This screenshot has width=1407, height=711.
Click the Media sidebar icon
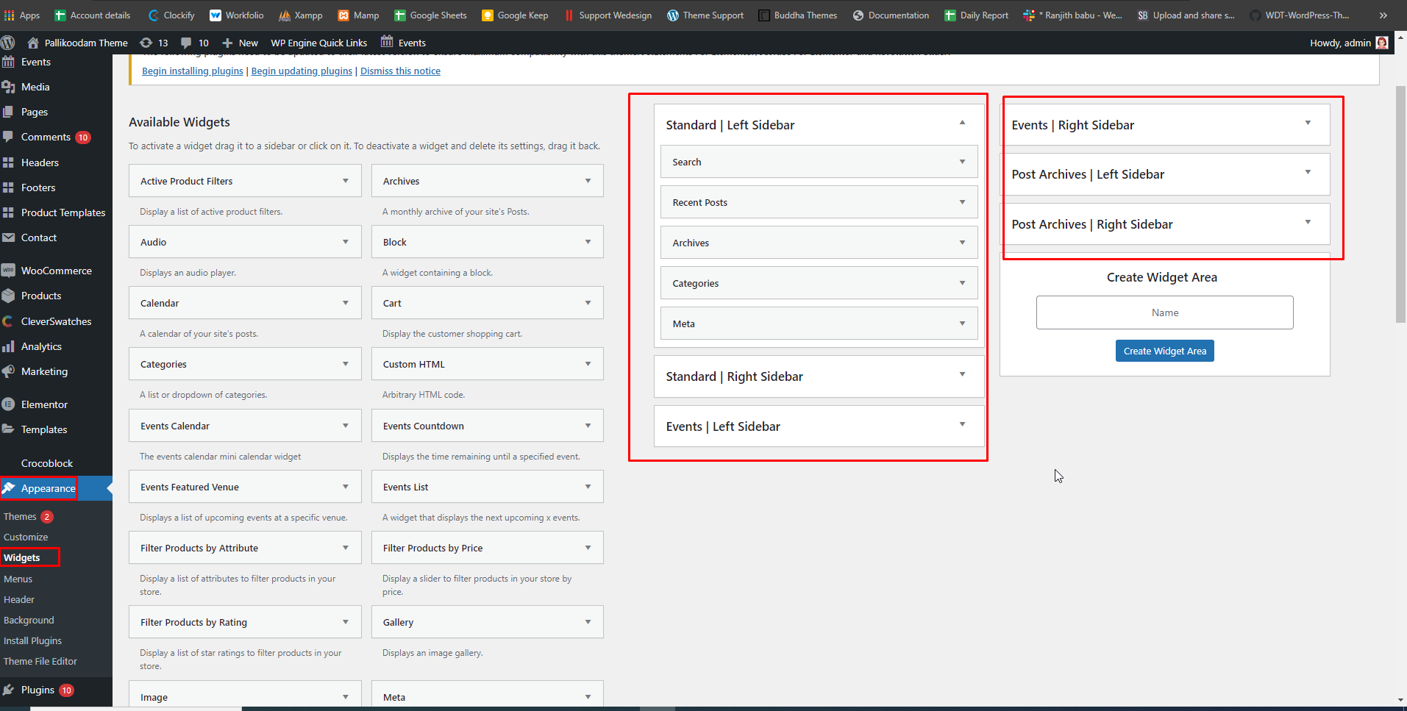pyautogui.click(x=9, y=87)
